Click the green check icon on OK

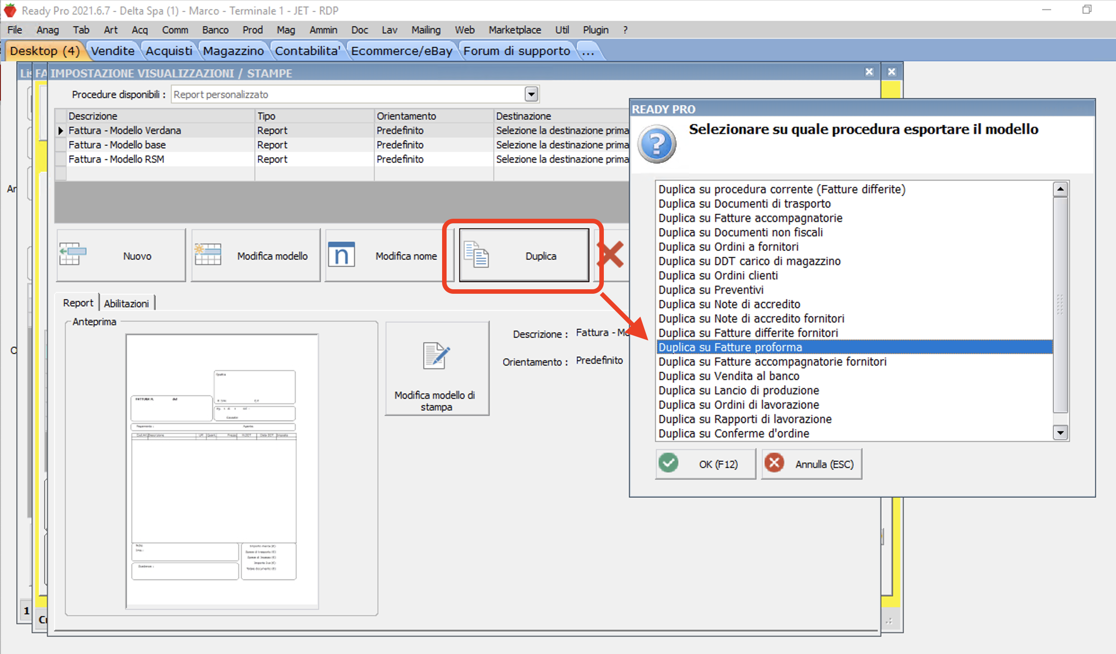669,463
